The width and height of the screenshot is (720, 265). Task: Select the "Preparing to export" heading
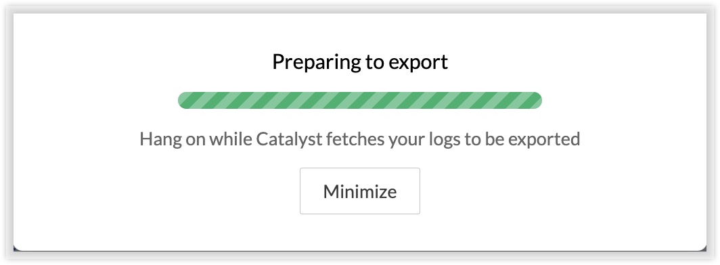pos(360,62)
